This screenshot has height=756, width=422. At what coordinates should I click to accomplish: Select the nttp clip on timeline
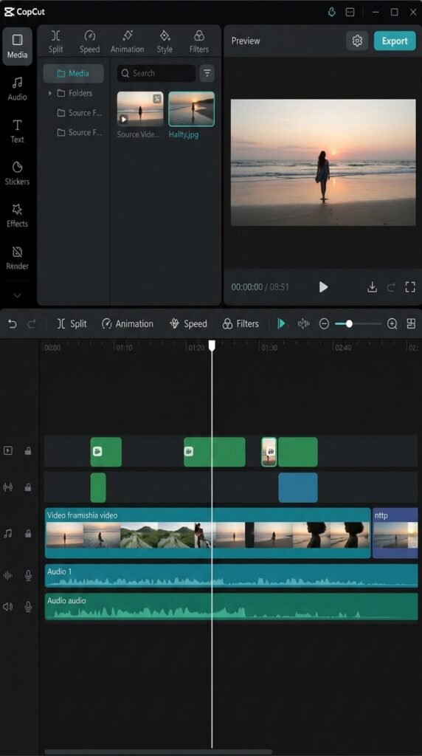395,533
